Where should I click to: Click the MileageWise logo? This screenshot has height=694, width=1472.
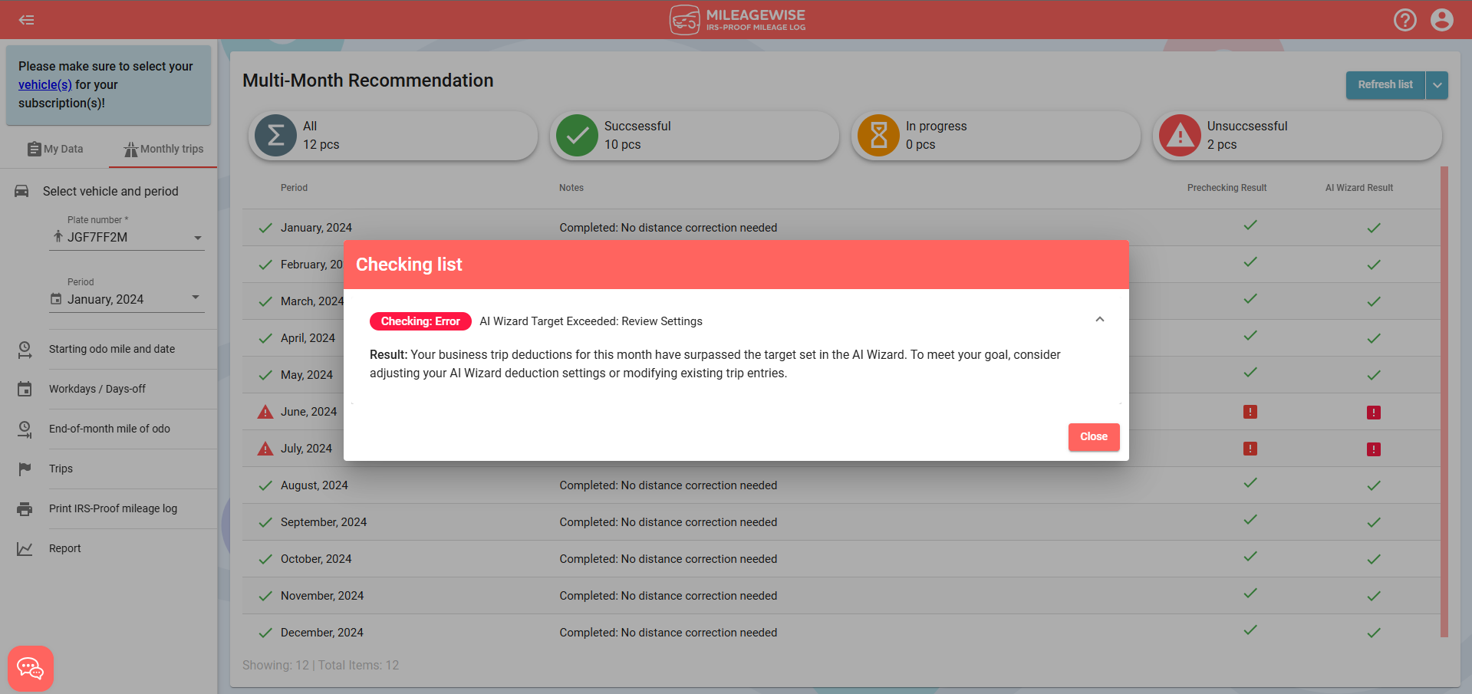pyautogui.click(x=737, y=20)
